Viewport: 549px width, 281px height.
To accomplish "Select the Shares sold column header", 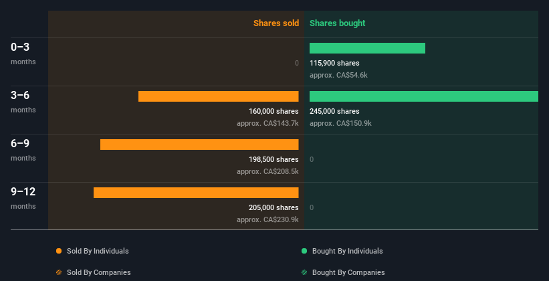I will pyautogui.click(x=276, y=23).
